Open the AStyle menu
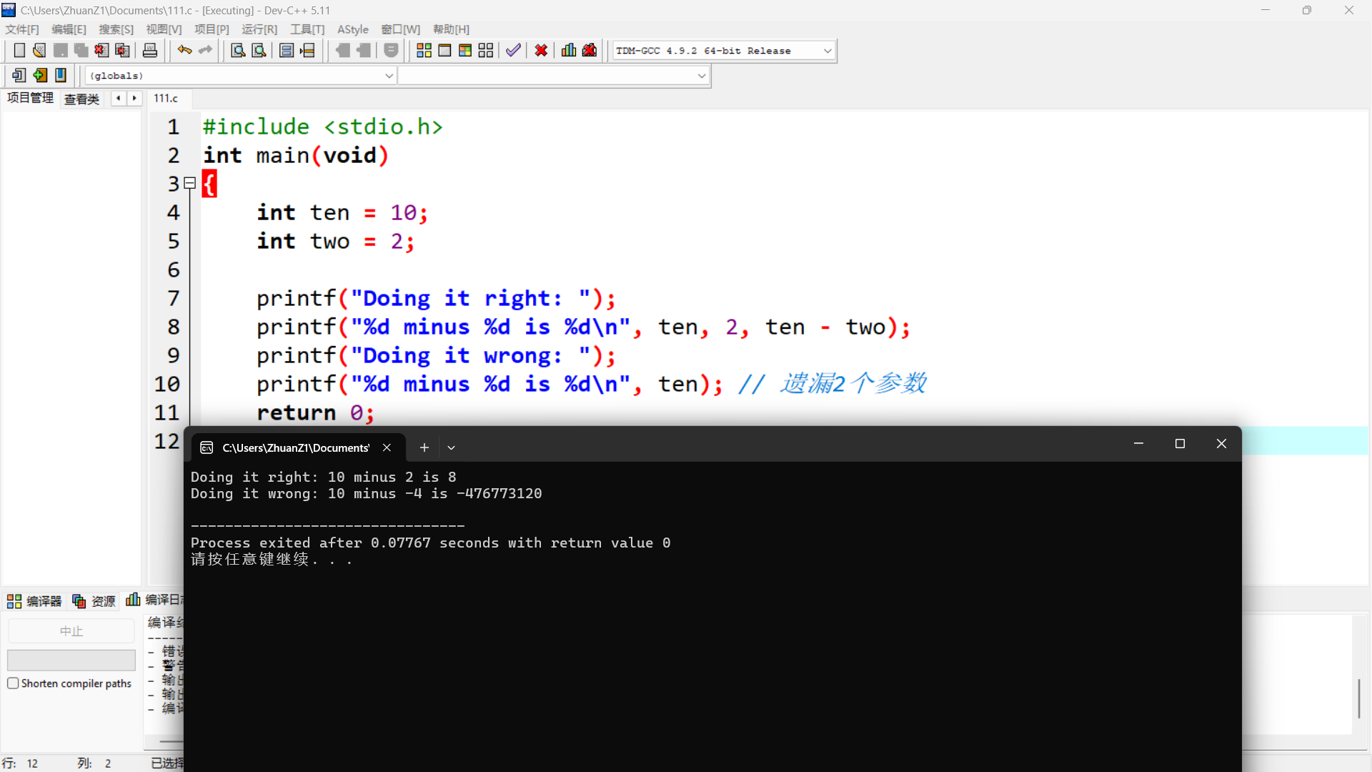 pyautogui.click(x=352, y=29)
